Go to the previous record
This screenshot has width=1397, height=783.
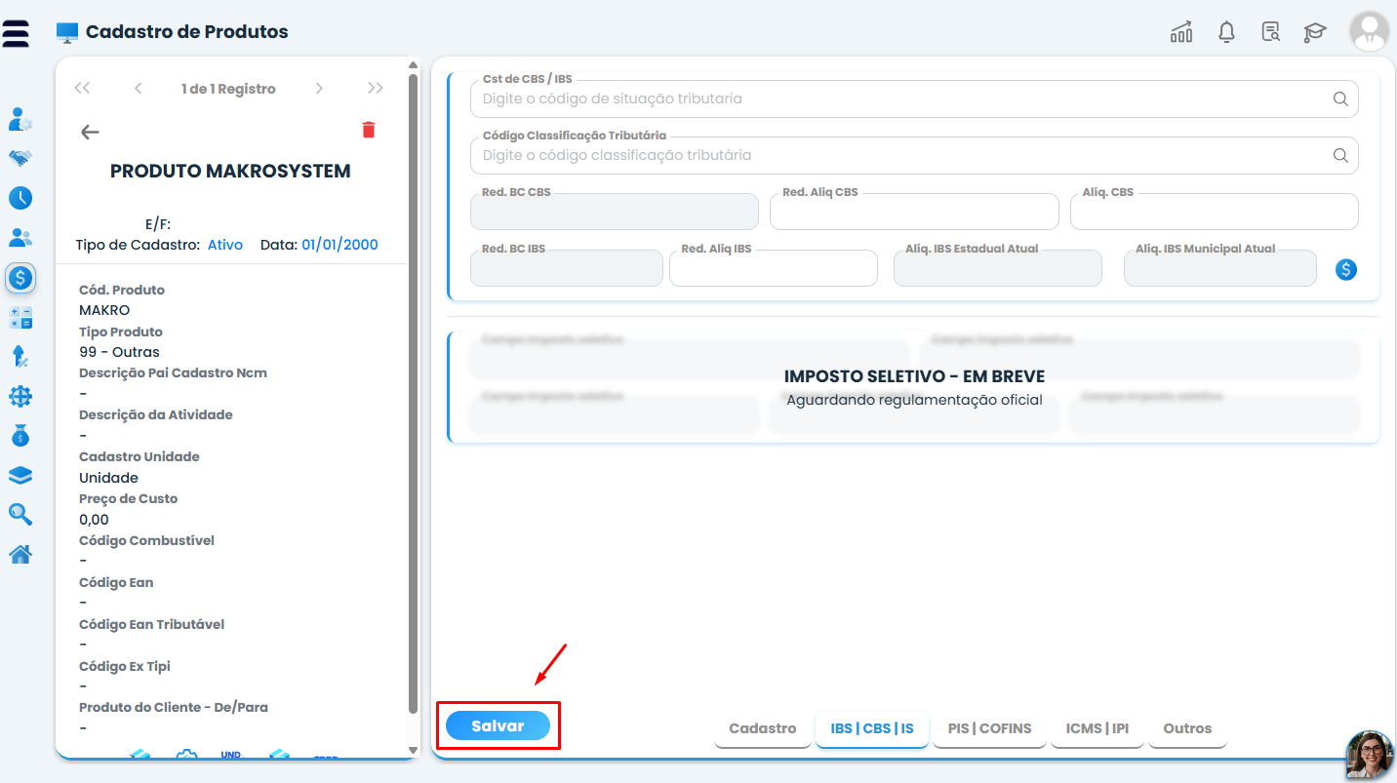tap(139, 88)
